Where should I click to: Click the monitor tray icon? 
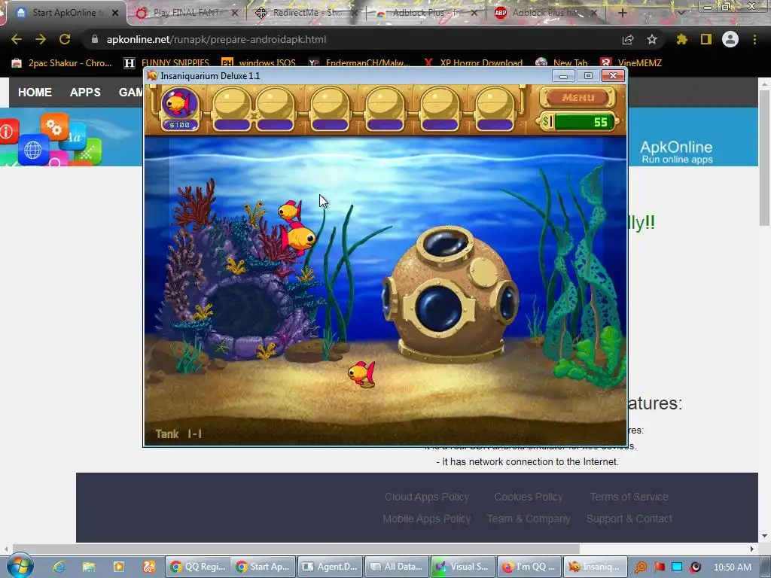pyautogui.click(x=677, y=567)
